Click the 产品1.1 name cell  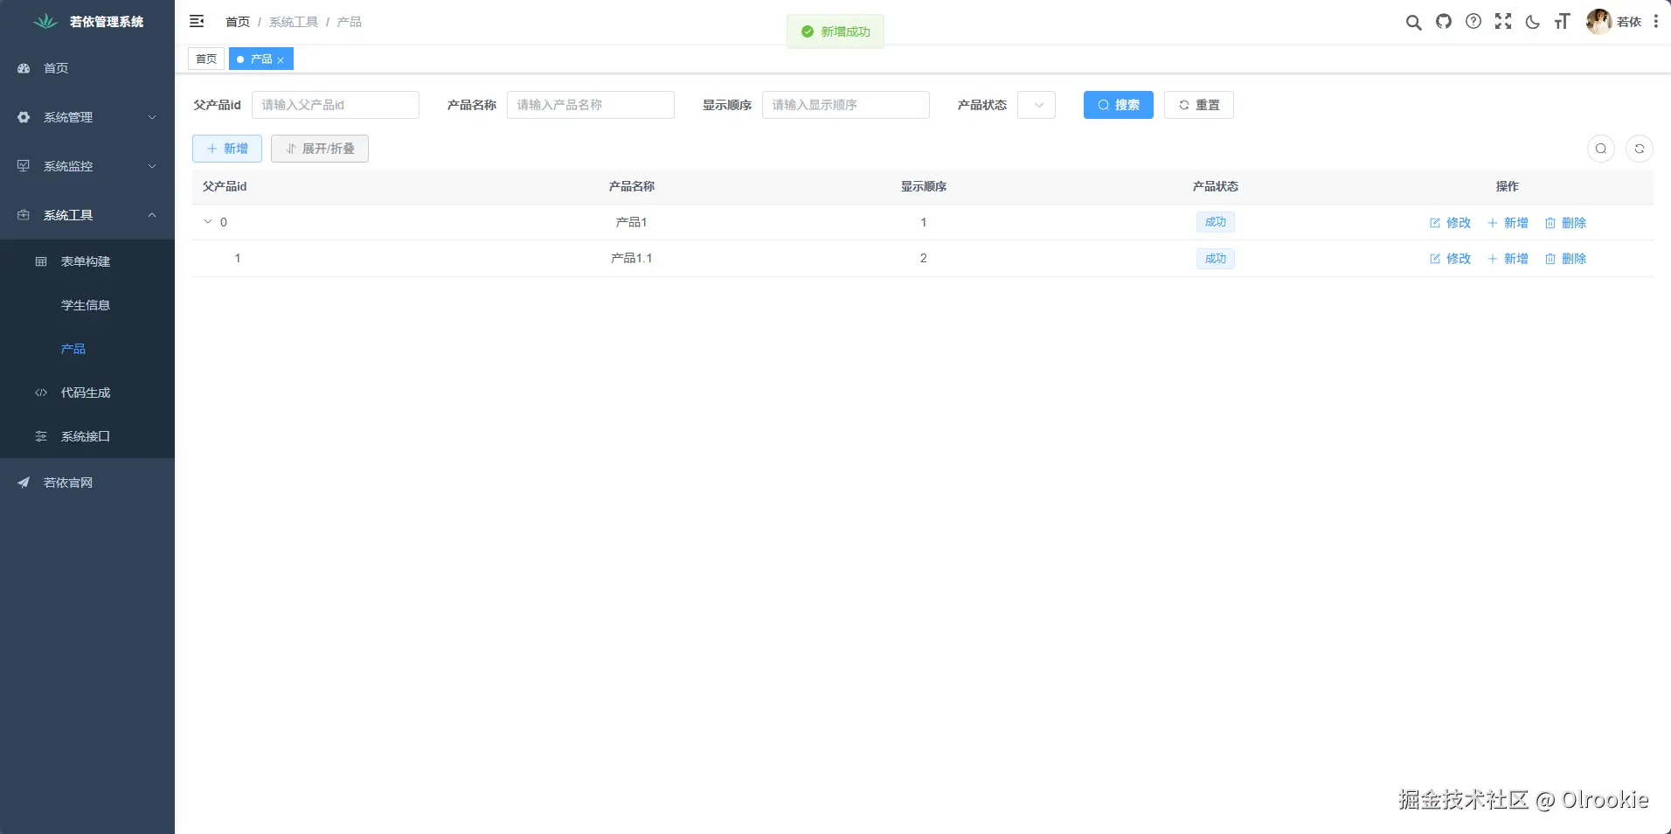[x=632, y=258]
